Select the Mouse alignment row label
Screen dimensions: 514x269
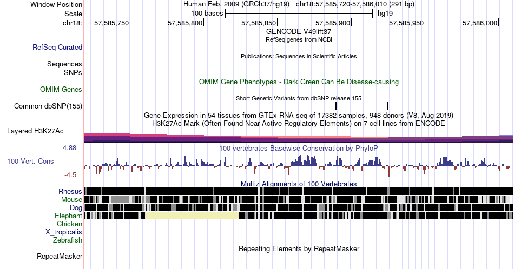(71, 200)
